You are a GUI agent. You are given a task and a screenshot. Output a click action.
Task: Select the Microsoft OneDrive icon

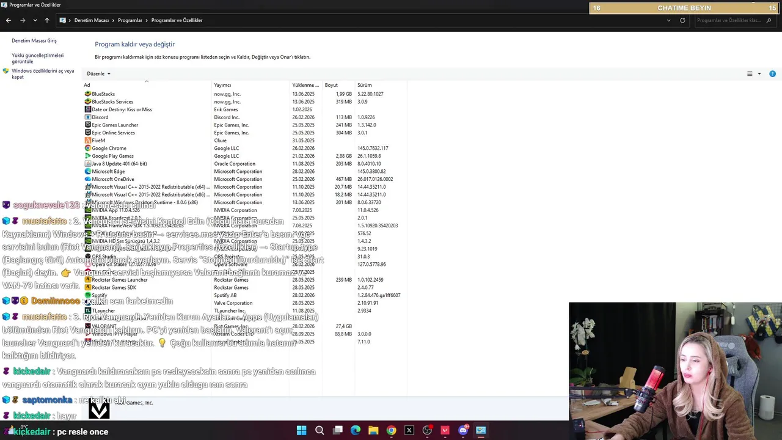87,179
